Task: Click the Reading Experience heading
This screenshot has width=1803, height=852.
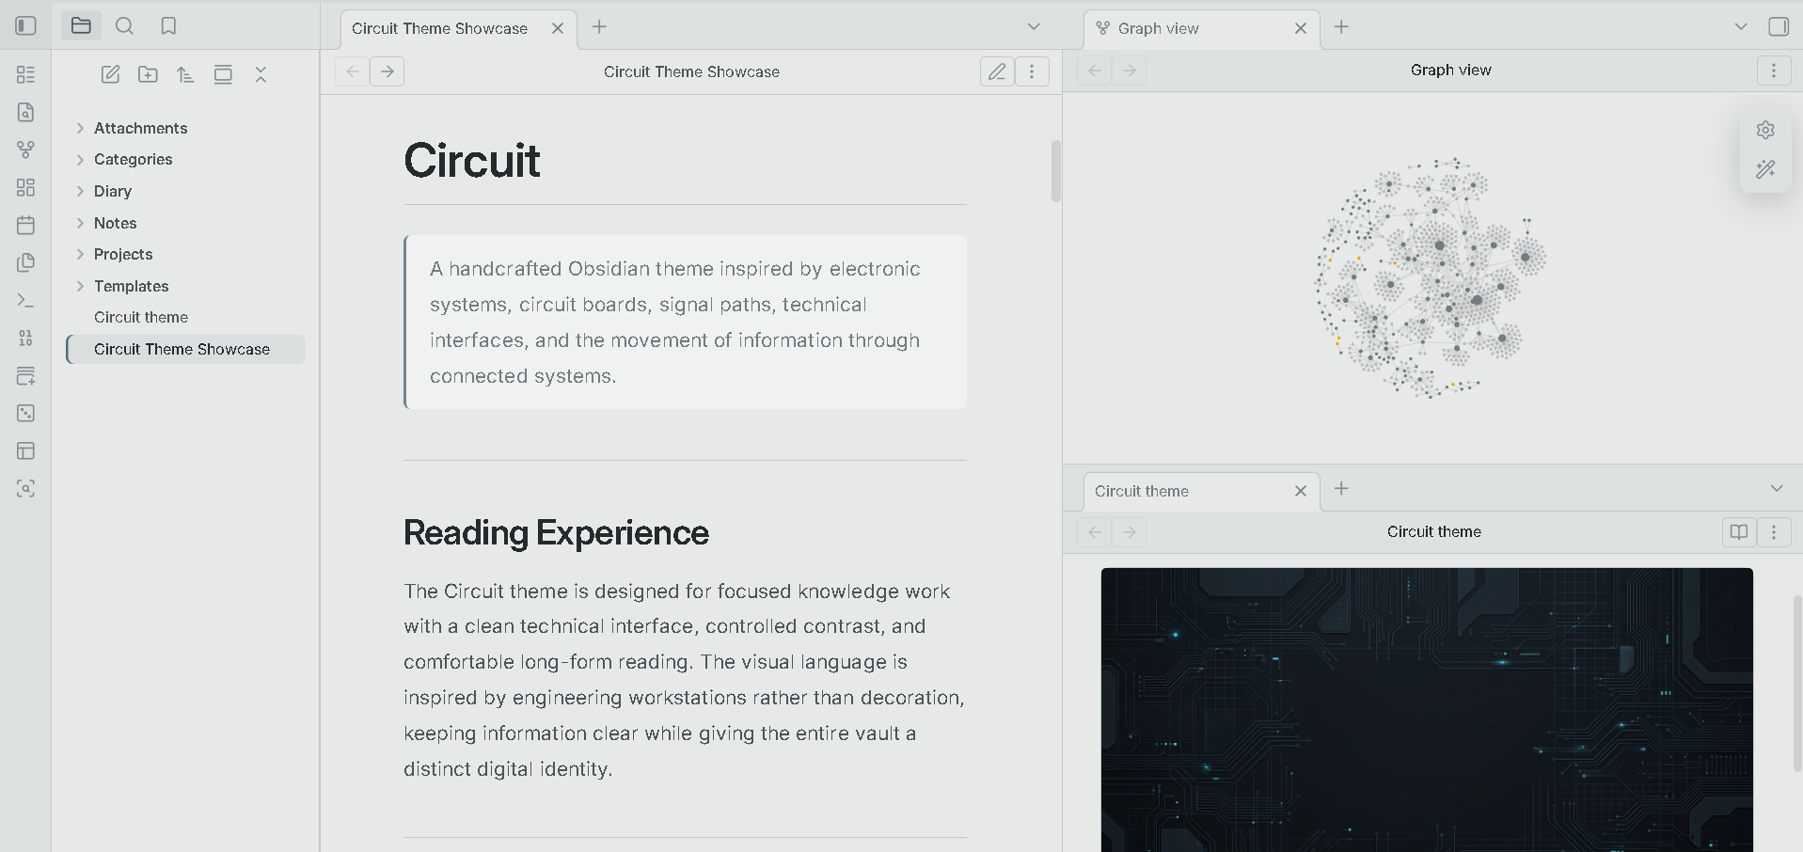Action: (x=556, y=532)
